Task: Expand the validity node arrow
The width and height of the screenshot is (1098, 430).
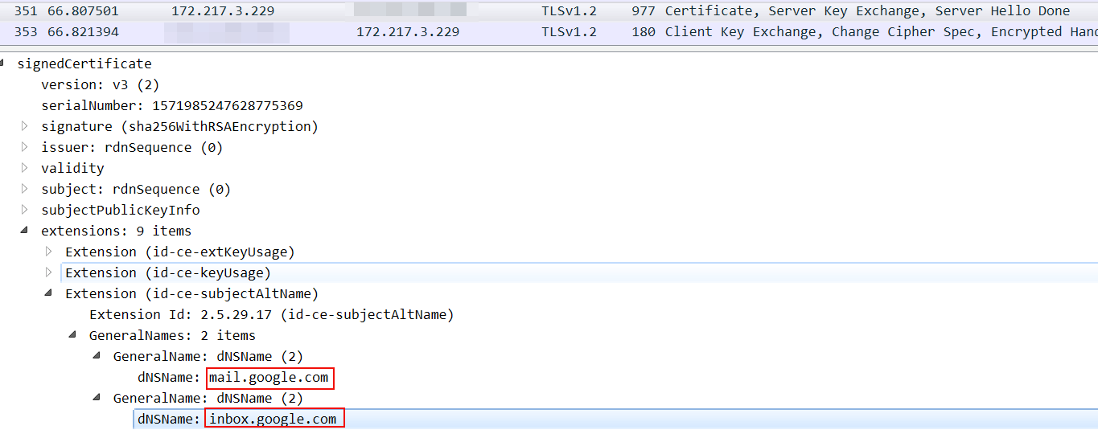Action: click(x=25, y=168)
